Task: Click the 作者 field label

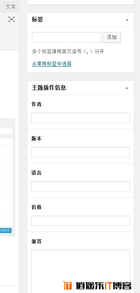Action: (x=36, y=104)
